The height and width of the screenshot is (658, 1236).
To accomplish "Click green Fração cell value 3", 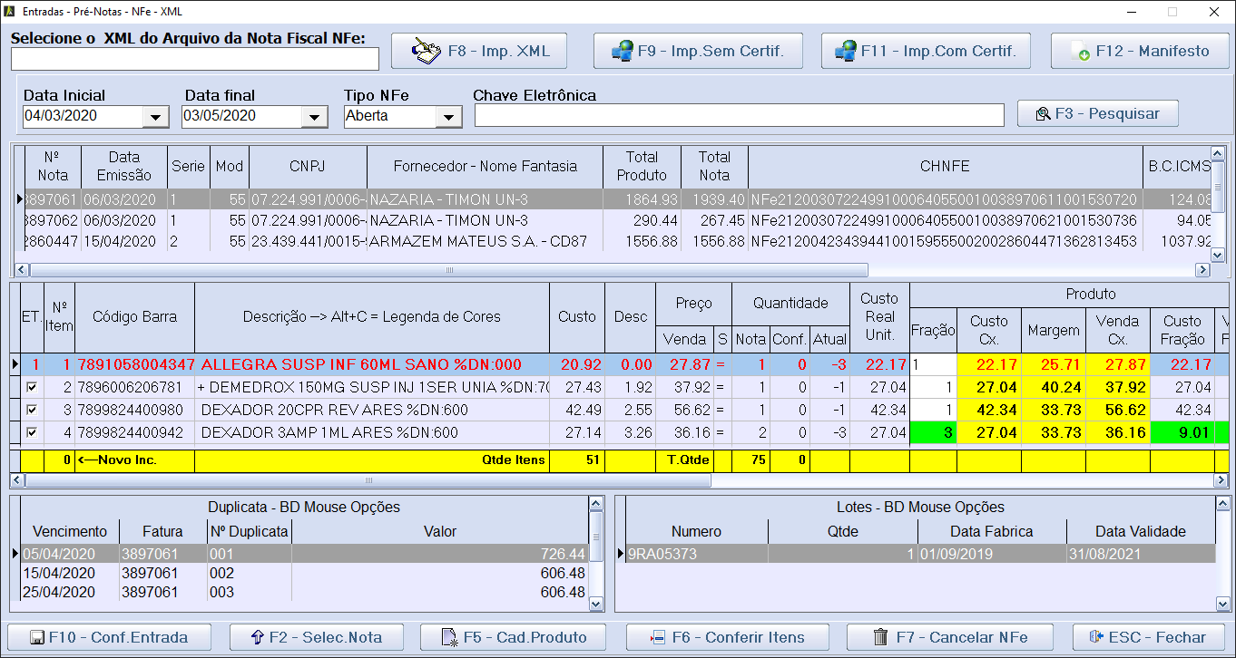I will (933, 433).
